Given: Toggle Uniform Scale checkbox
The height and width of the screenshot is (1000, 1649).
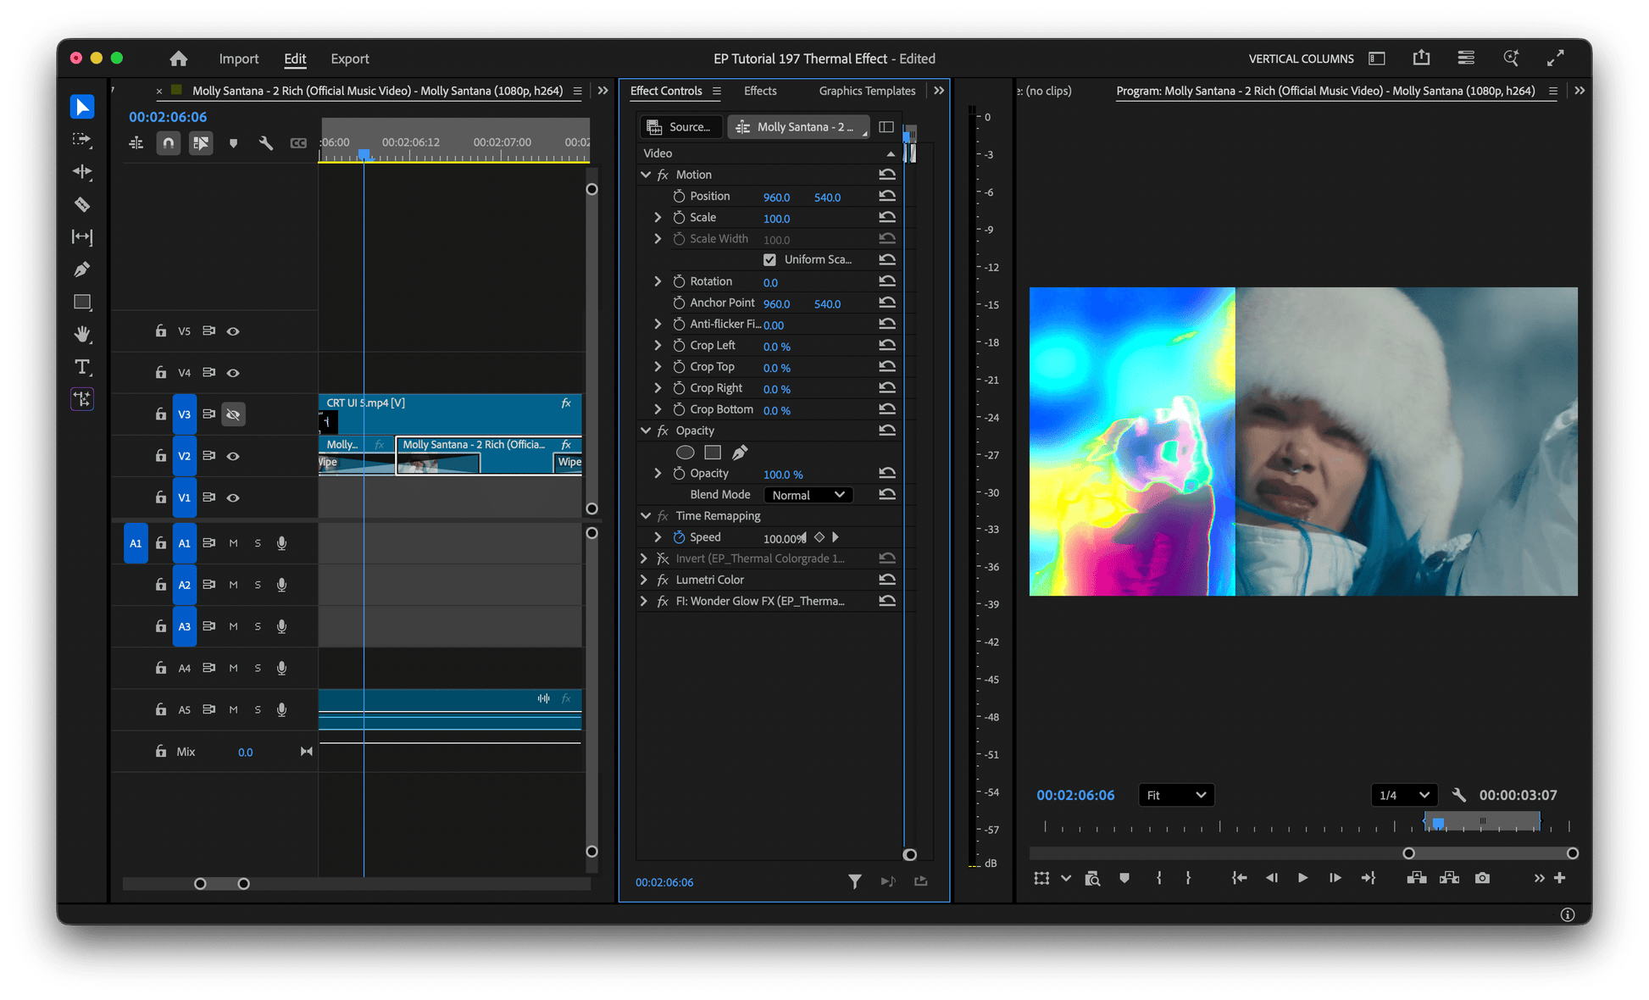Looking at the screenshot, I should (x=769, y=260).
